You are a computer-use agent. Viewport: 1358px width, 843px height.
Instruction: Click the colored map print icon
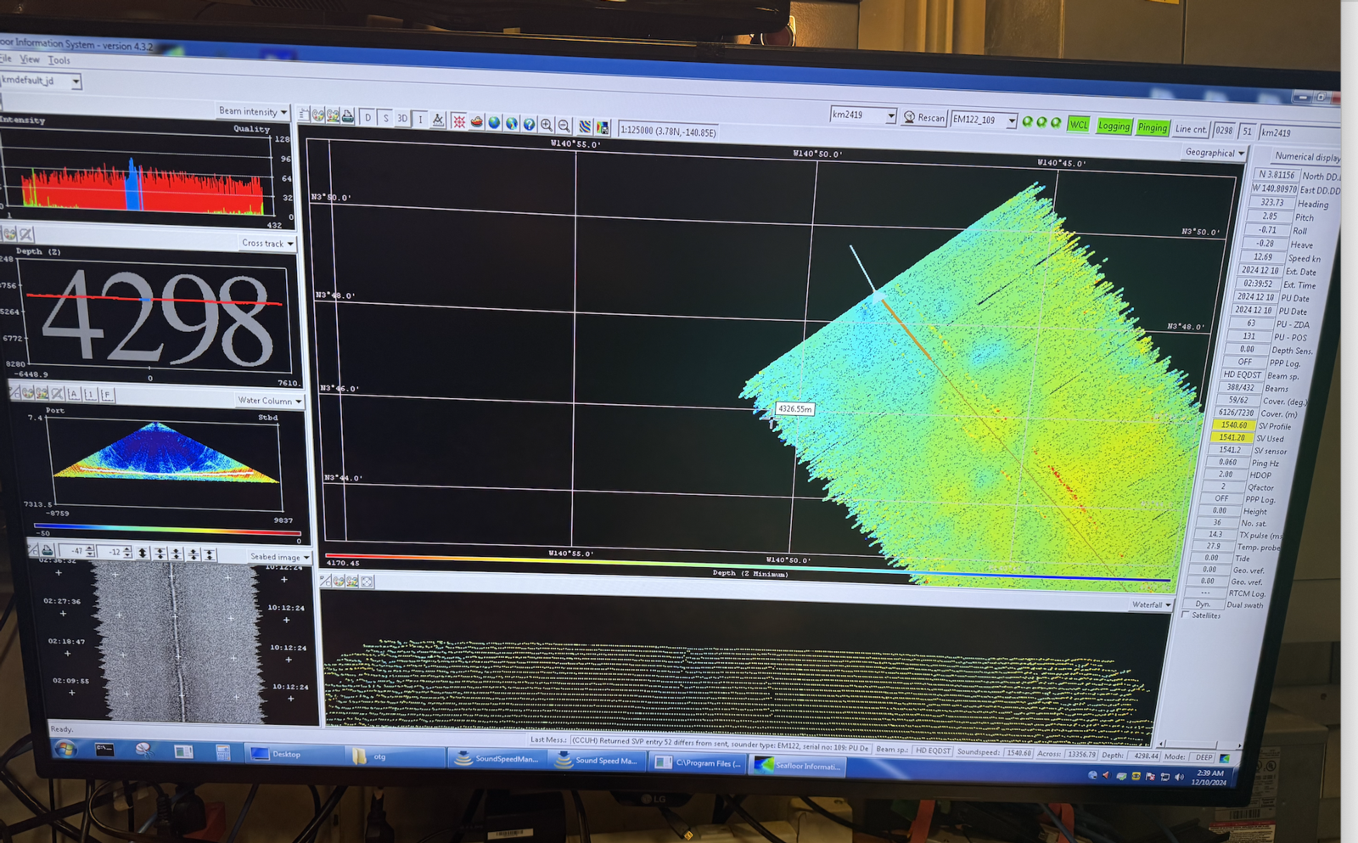coord(602,127)
